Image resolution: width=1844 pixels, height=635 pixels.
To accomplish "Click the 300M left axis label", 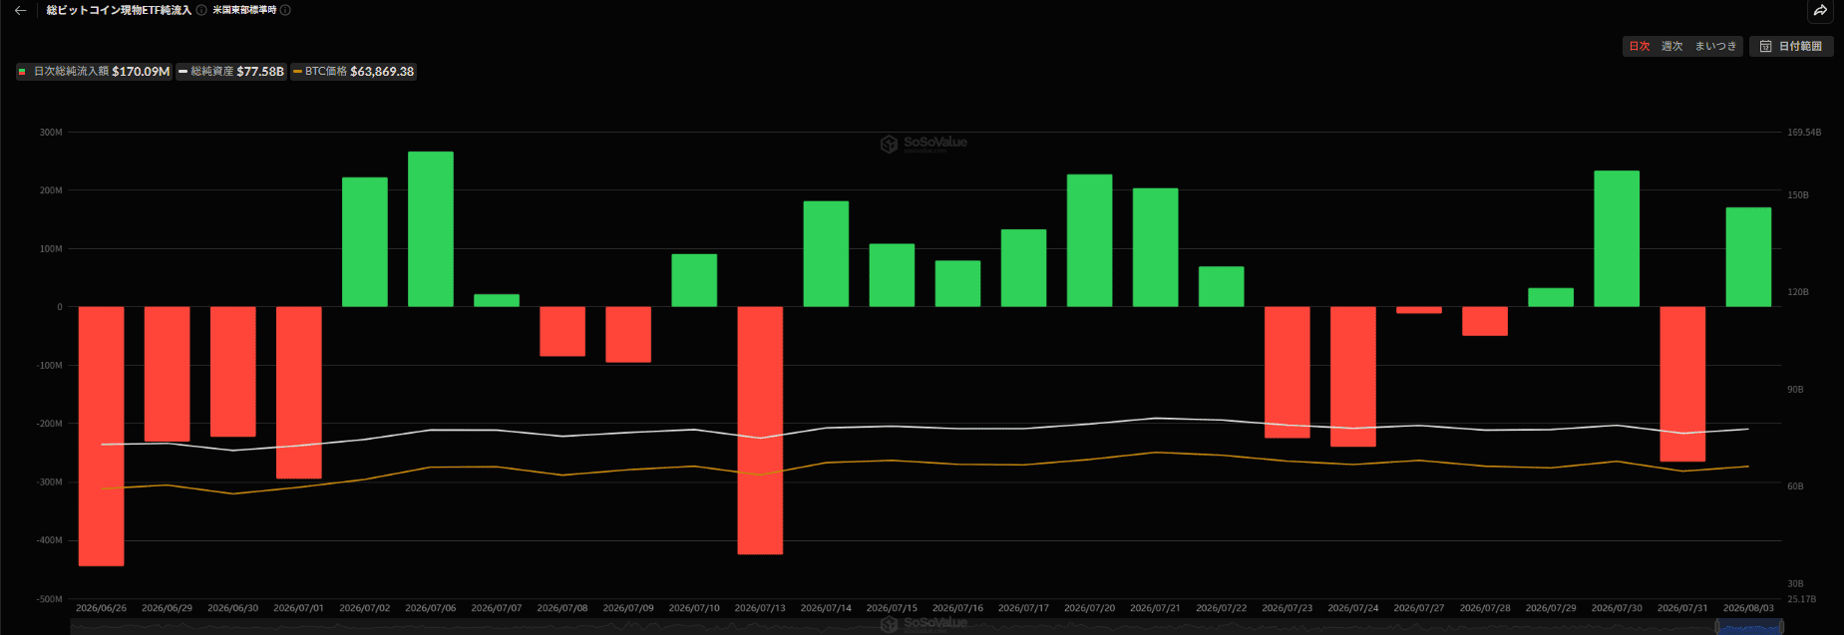I will tap(51, 132).
